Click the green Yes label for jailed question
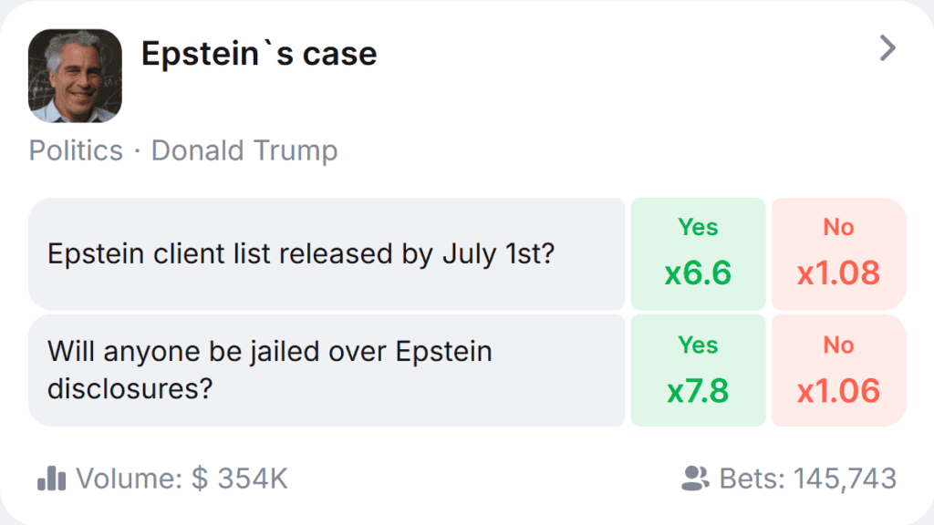 pos(698,345)
